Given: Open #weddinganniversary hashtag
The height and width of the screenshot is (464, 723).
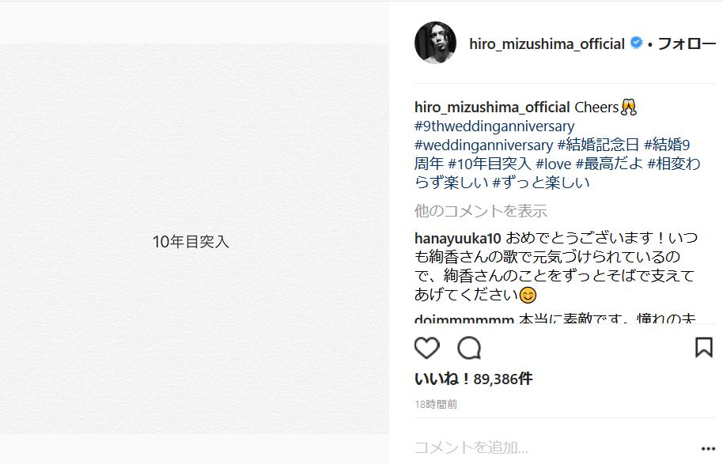Looking at the screenshot, I should tap(483, 145).
